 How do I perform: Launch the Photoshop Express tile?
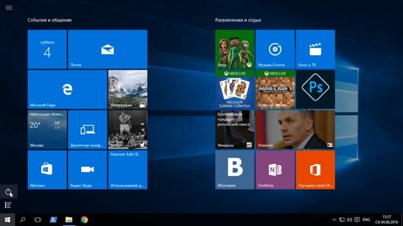click(315, 89)
